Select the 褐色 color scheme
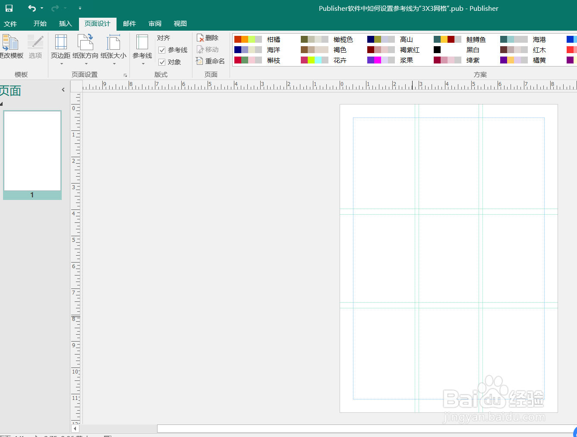Viewport: 577px width, 437px height. pos(324,50)
